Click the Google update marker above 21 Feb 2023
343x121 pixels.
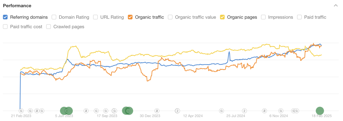pyautogui.click(x=21, y=111)
